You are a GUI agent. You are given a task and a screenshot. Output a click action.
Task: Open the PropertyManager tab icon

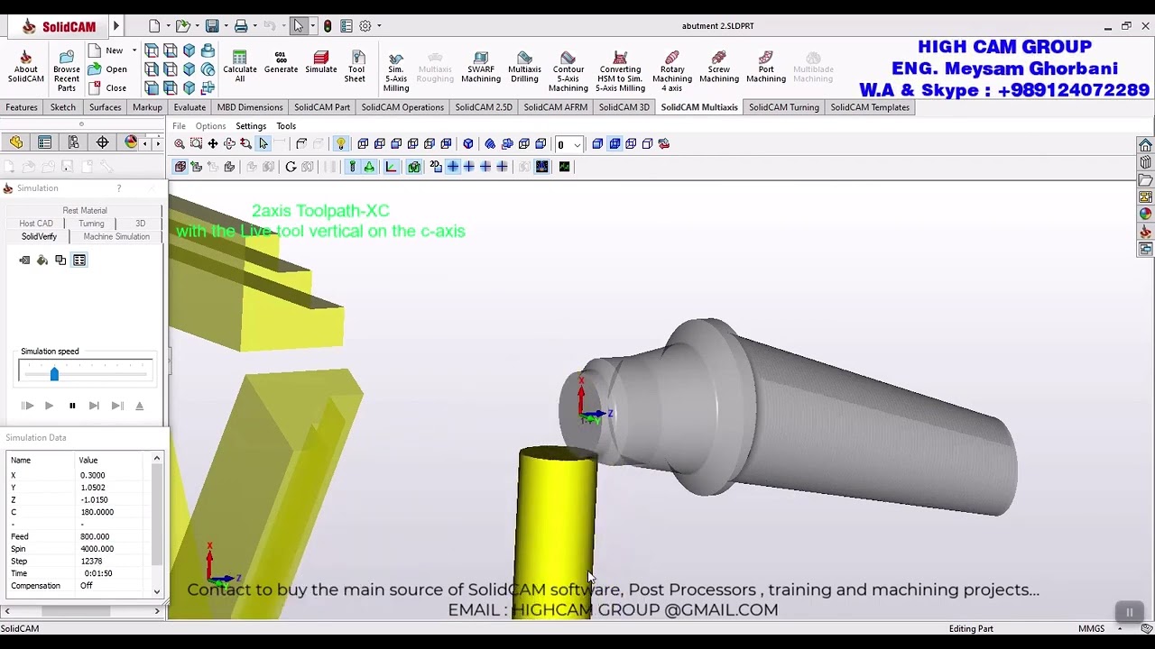click(x=44, y=142)
